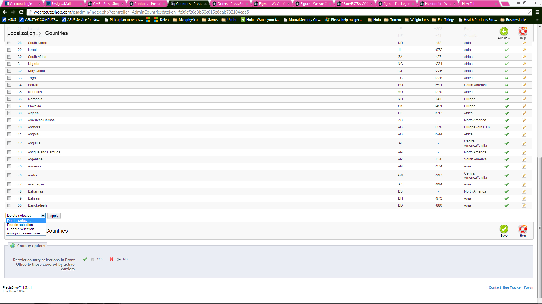Choose Enable selection from dropdown list
The image size is (542, 304).
[x=20, y=225]
